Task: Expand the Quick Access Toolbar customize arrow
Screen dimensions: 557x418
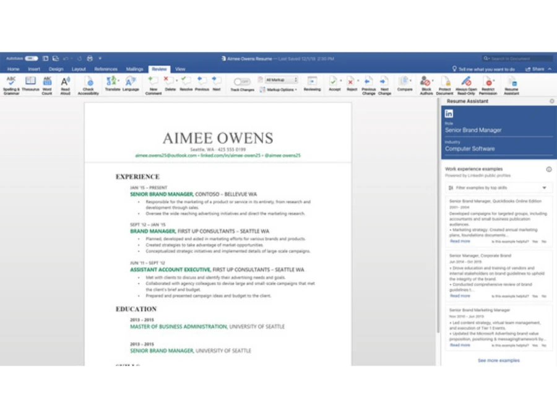Action: click(100, 58)
